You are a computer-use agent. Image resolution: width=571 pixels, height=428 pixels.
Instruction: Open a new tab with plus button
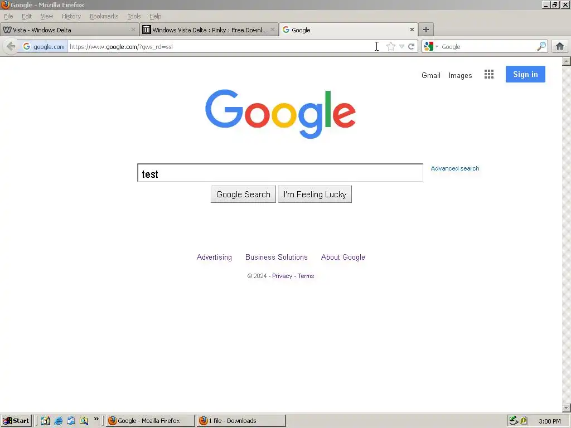click(x=425, y=30)
